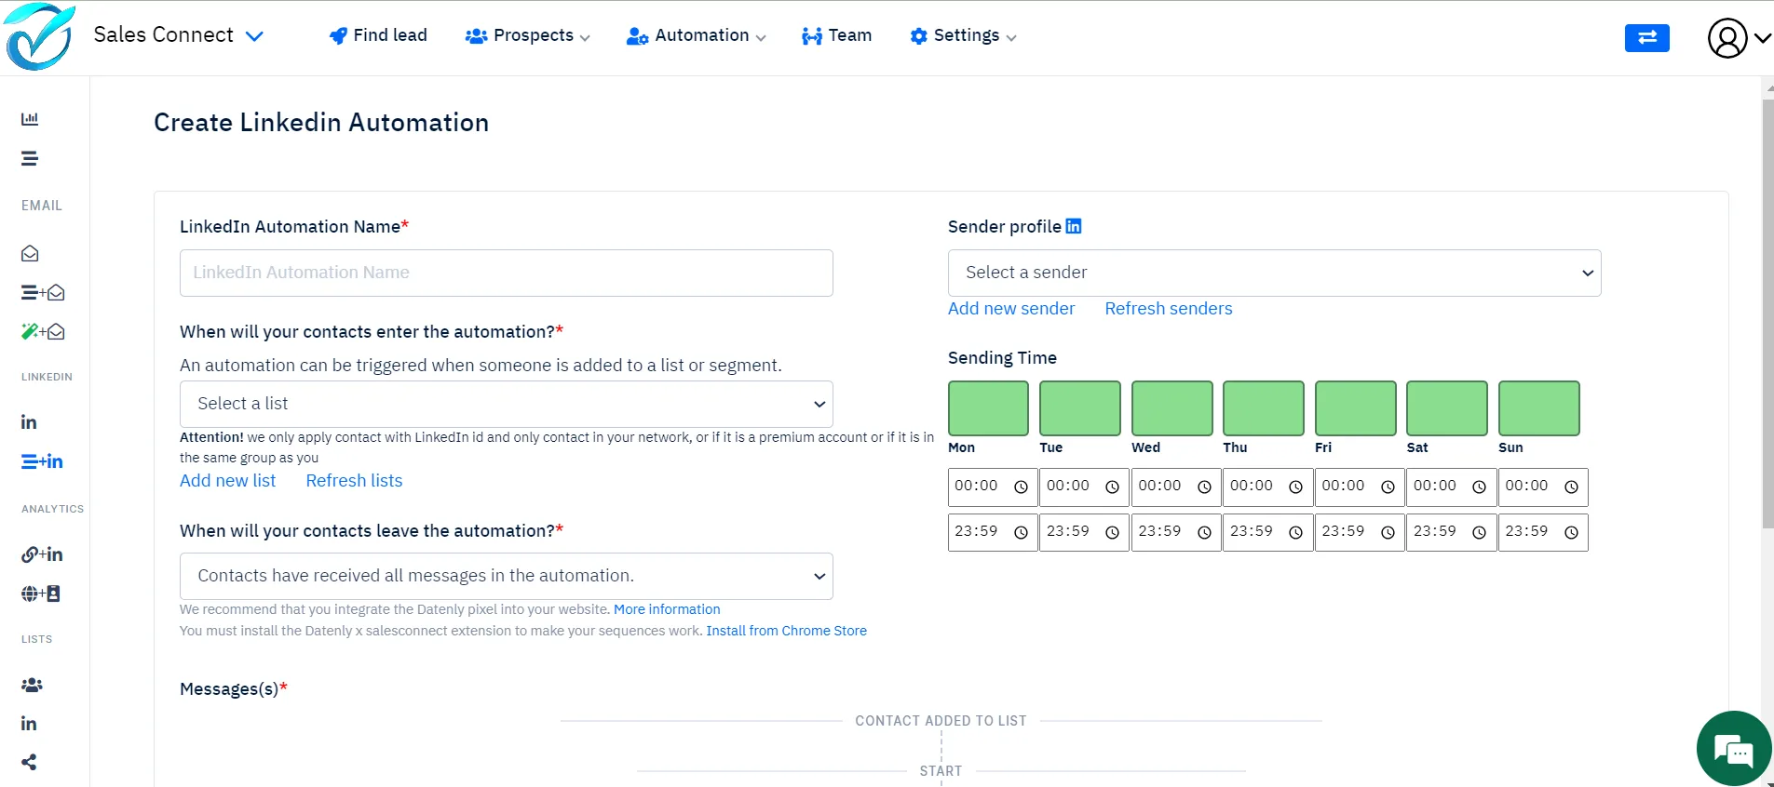Click clock icon in Thursday start time

pyautogui.click(x=1295, y=487)
